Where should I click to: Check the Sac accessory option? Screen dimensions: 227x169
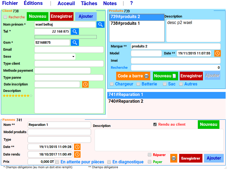pyautogui.click(x=165, y=84)
